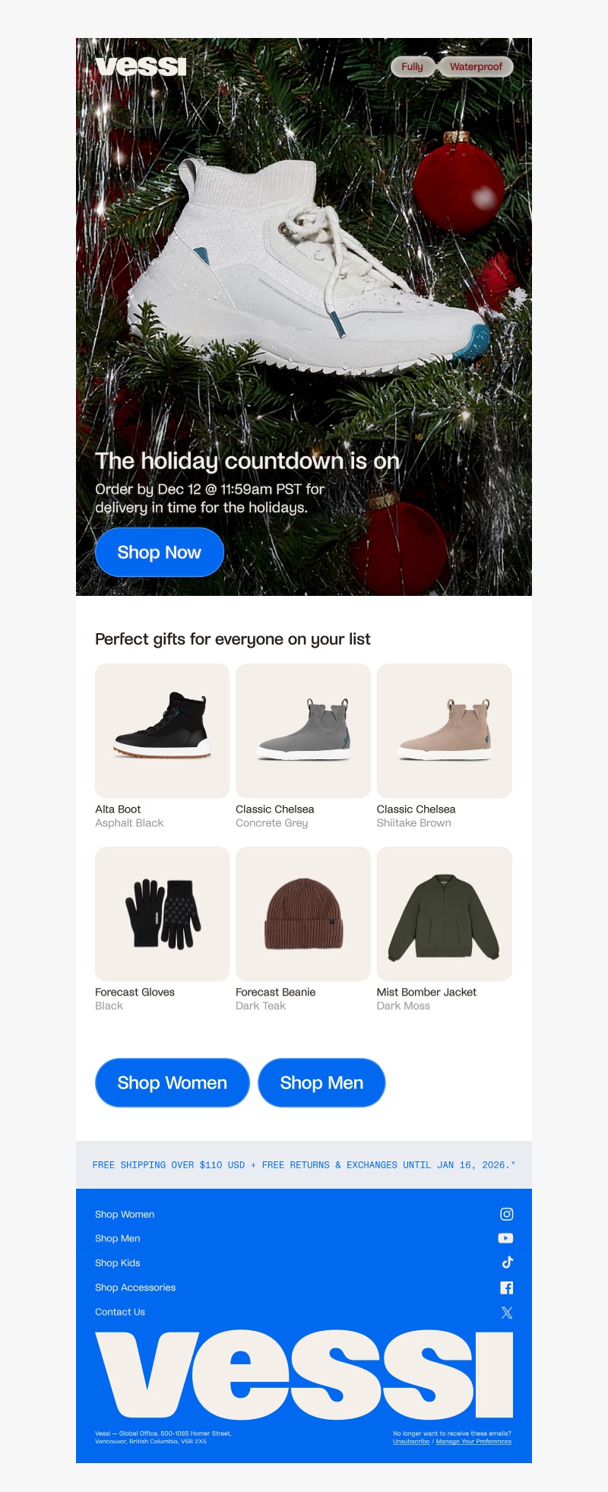Open Vessi's Facebook page
The image size is (608, 1492).
click(506, 1287)
